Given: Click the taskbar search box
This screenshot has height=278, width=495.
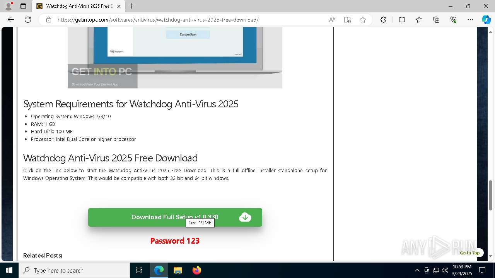Looking at the screenshot, I should pyautogui.click(x=74, y=270).
